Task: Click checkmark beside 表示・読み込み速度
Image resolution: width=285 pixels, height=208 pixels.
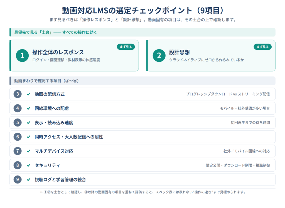Action: tap(29, 123)
